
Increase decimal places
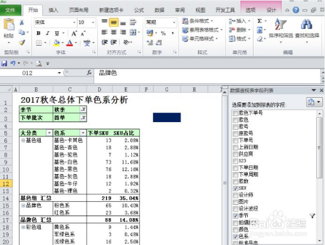(x=150, y=43)
